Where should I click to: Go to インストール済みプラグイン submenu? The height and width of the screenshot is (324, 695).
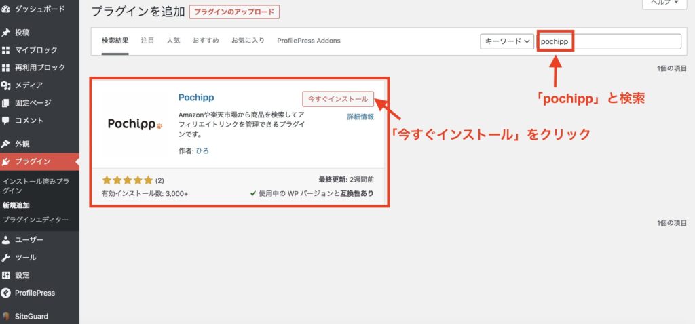pos(36,186)
